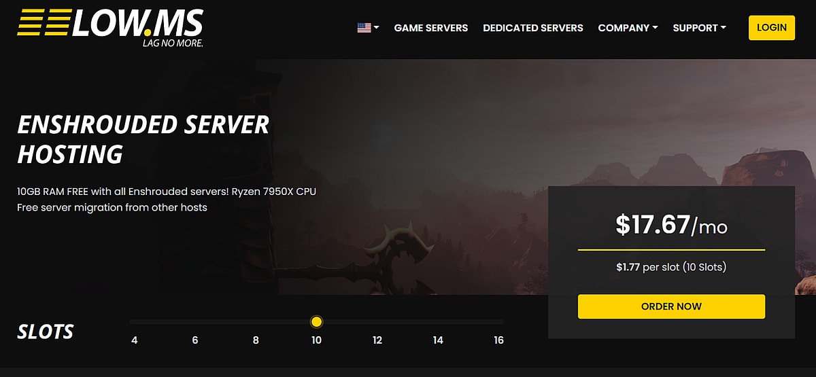The height and width of the screenshot is (377, 816).
Task: Open the Game Servers menu item
Action: (431, 28)
